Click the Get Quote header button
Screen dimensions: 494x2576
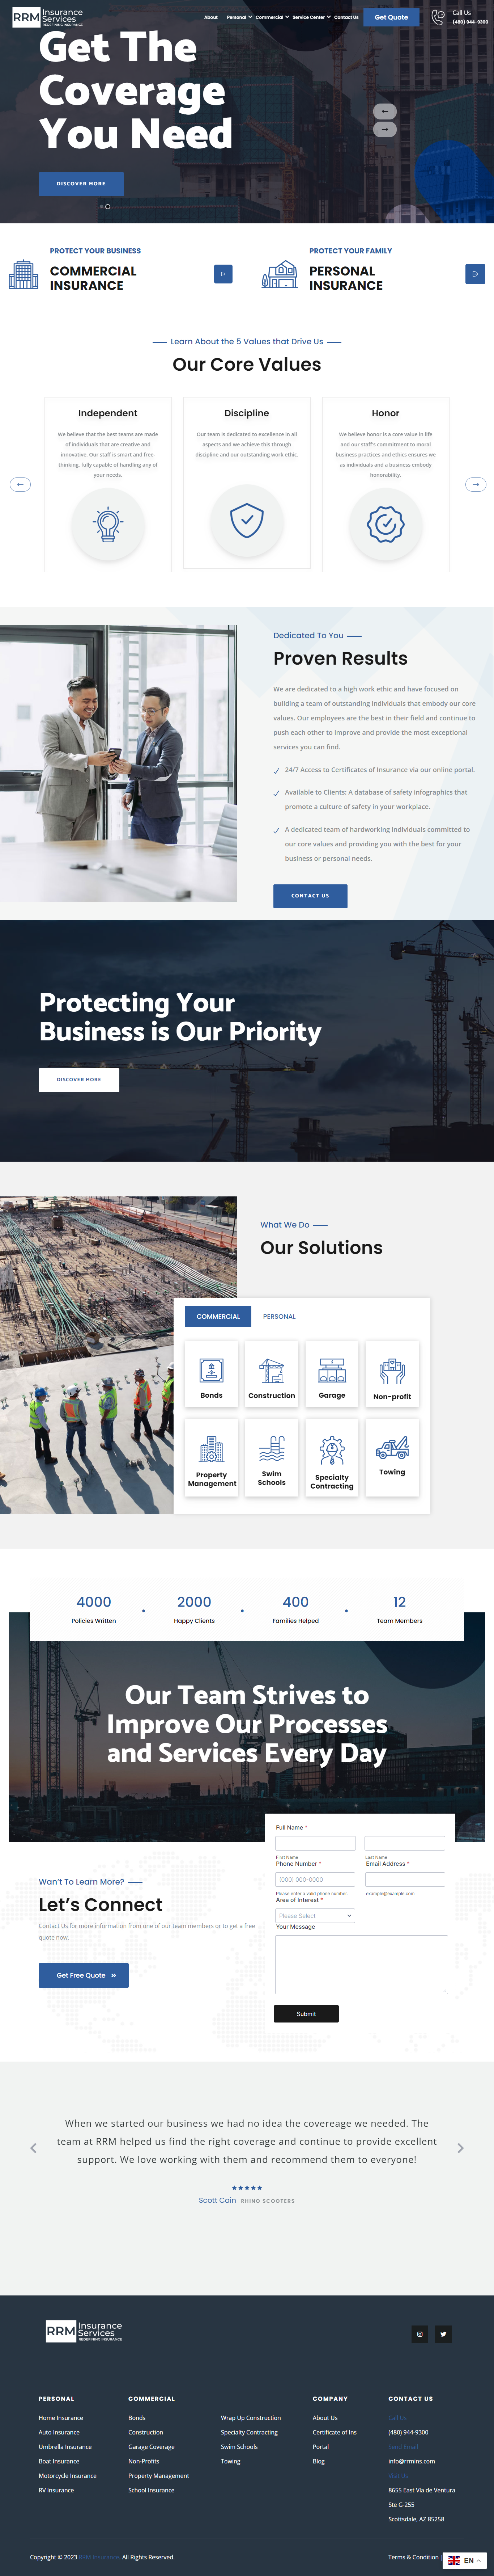point(391,17)
